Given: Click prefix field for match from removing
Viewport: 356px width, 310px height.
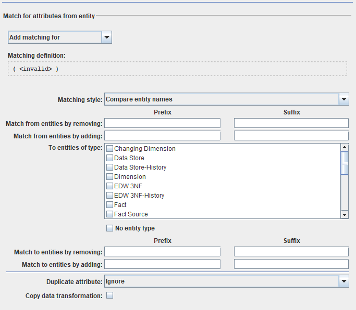Looking at the screenshot, I should (x=163, y=123).
